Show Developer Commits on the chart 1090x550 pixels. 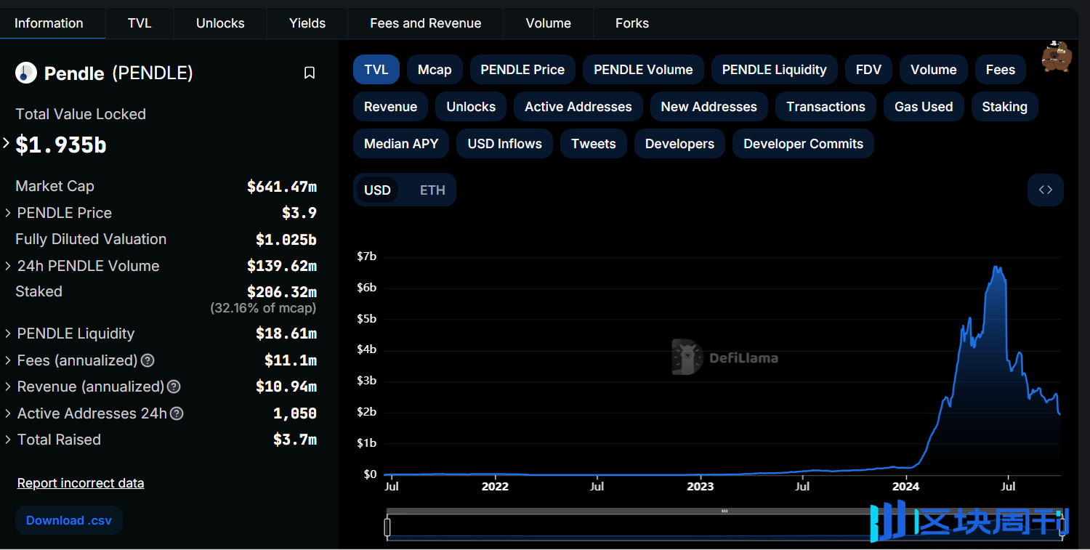pos(804,144)
